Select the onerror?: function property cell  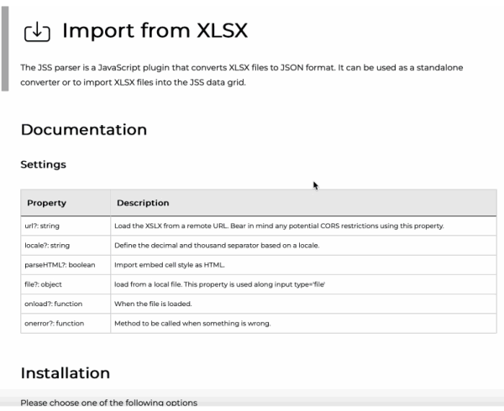[x=66, y=324]
